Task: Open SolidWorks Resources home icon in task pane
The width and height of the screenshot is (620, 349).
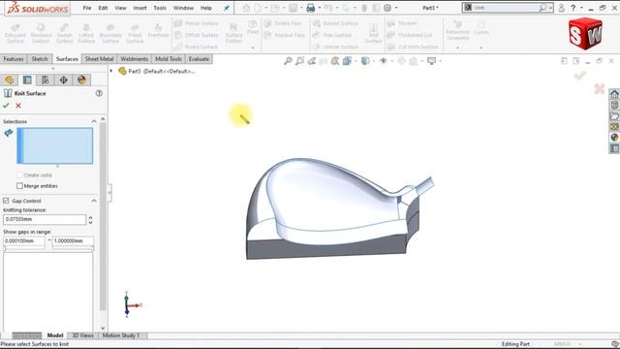Action: pyautogui.click(x=614, y=94)
